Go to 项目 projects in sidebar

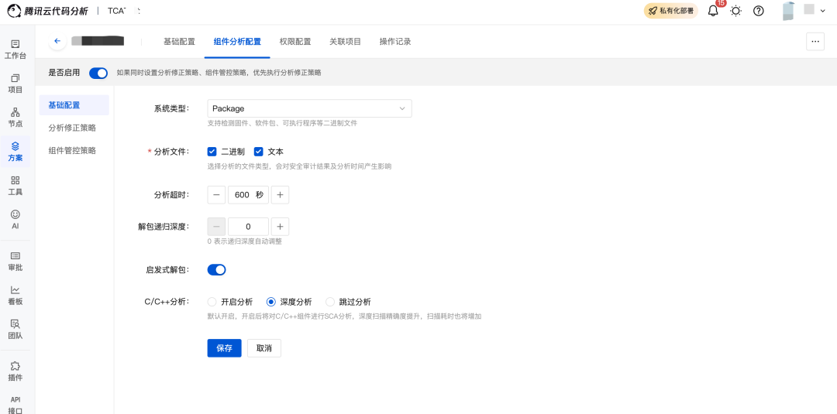point(15,83)
